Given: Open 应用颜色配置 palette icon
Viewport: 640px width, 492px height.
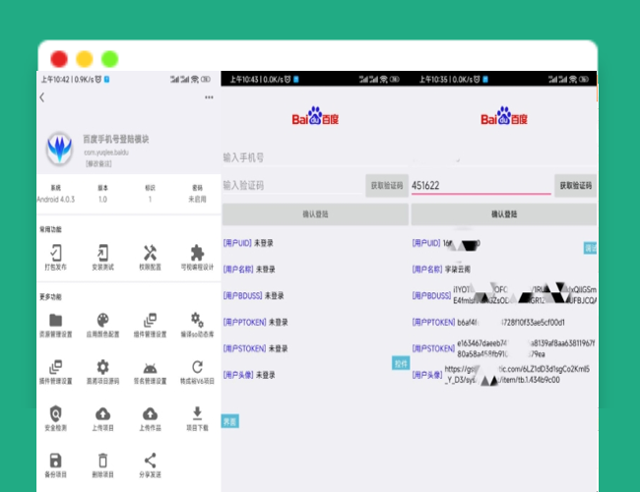Looking at the screenshot, I should tap(102, 321).
